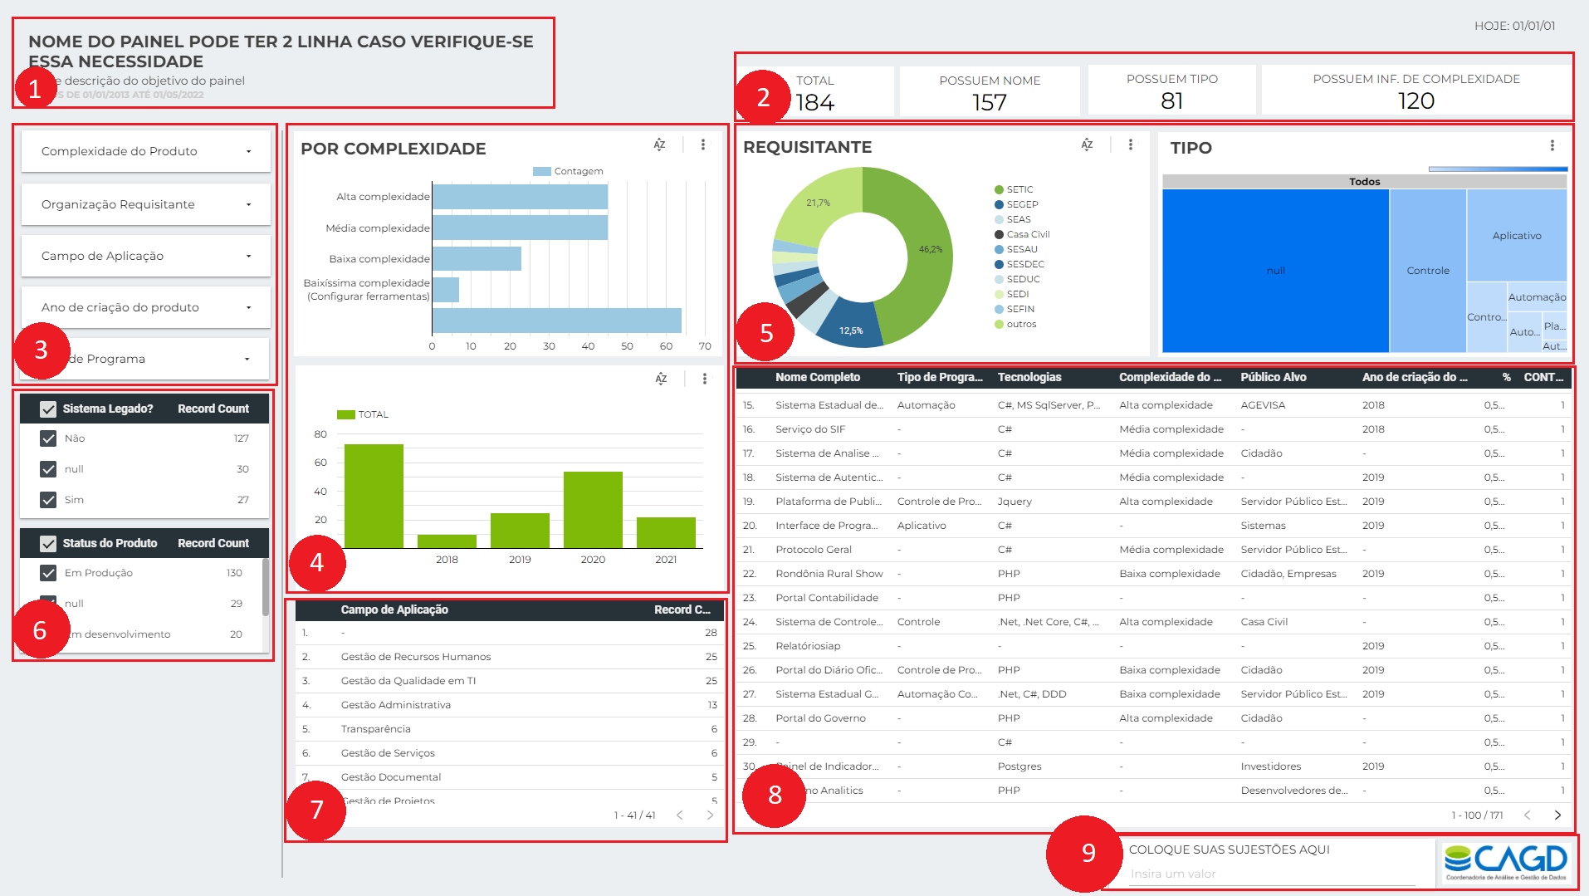Previous page of Campo de Aplicação table
Image resolution: width=1589 pixels, height=896 pixels.
pos(679,815)
